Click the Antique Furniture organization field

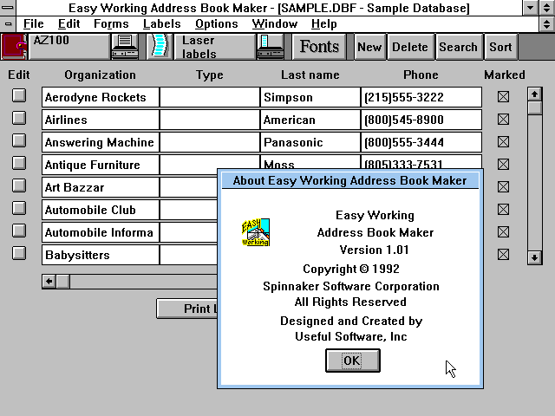click(101, 165)
